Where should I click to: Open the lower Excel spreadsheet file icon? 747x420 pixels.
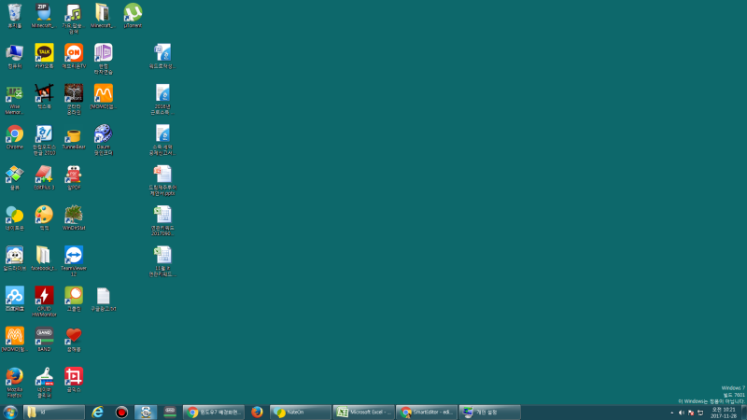click(162, 261)
